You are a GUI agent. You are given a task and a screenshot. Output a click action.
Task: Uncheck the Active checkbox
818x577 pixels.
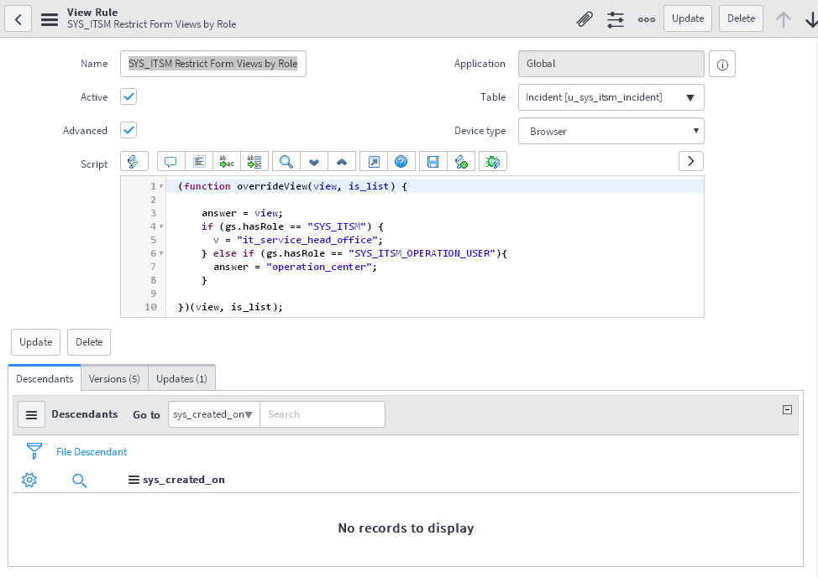[x=128, y=96]
